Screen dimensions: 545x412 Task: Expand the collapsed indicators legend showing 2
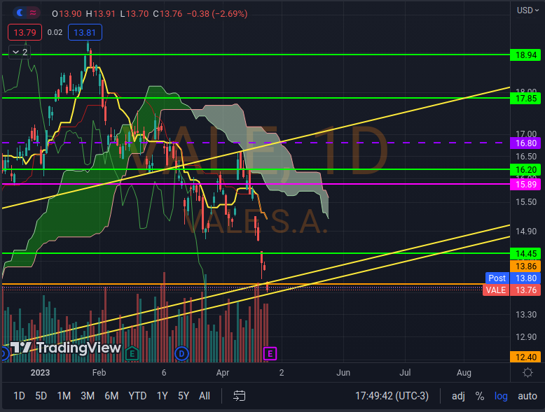point(20,52)
